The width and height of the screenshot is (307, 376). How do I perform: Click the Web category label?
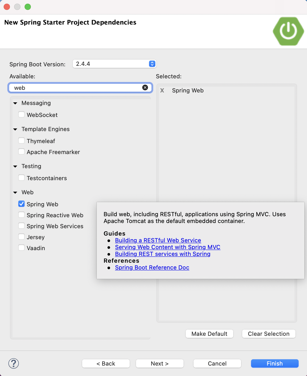click(x=27, y=192)
